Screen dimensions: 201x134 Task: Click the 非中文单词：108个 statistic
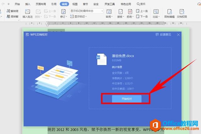(x=123, y=89)
